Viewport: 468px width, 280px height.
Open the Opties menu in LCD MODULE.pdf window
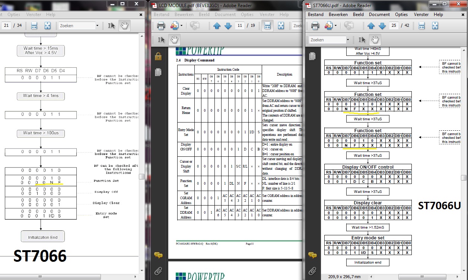pyautogui.click(x=247, y=15)
